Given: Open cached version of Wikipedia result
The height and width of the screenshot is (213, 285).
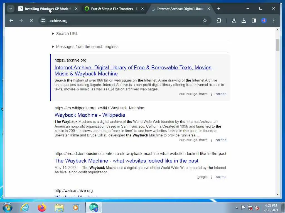Looking at the screenshot, I should point(221,140).
